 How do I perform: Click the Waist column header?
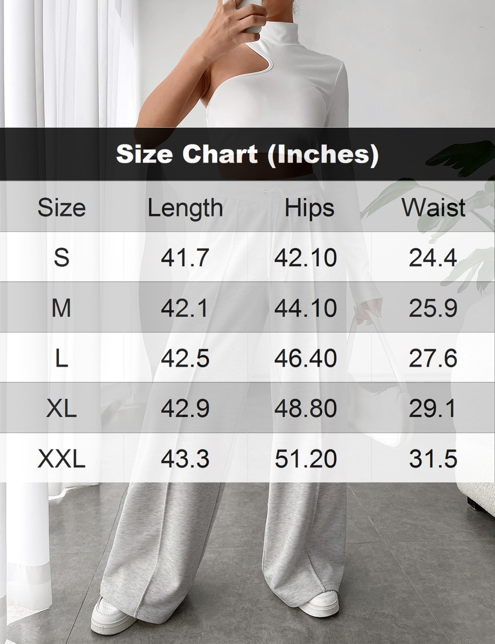433,208
